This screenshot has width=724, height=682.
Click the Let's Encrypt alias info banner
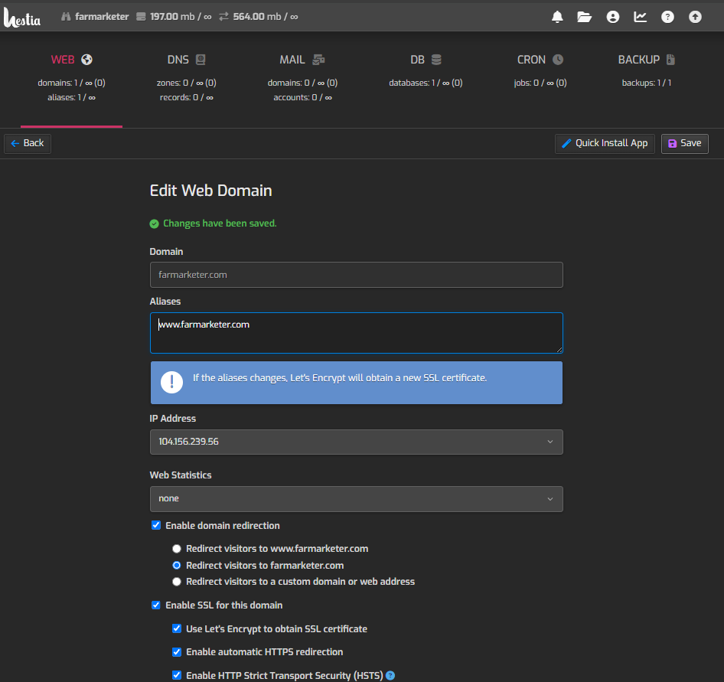[357, 383]
